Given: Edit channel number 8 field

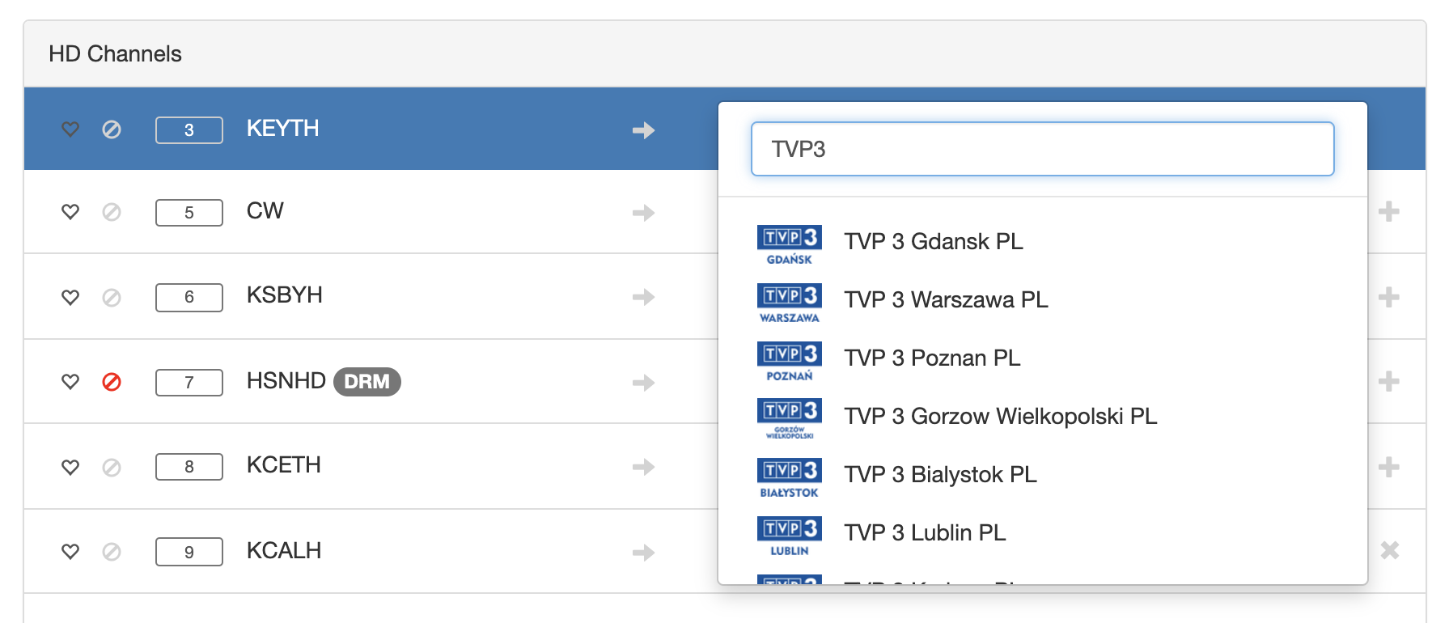Looking at the screenshot, I should 189,467.
